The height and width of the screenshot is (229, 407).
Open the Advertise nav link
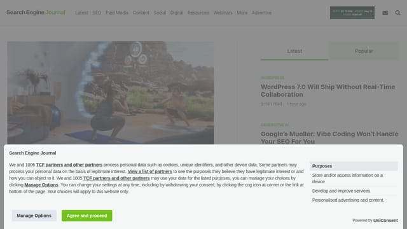tap(261, 13)
